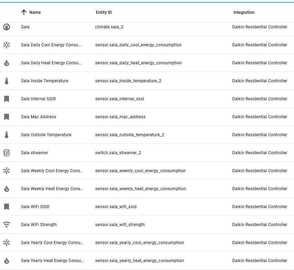This screenshot has height=270, width=294.
Task: Click the thermostat icon for the Sala climate entity
Action: click(7, 27)
